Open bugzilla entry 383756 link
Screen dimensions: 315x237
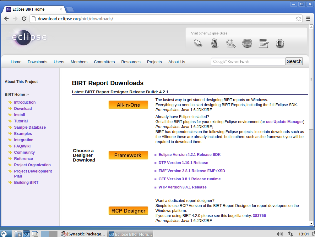(x=259, y=216)
